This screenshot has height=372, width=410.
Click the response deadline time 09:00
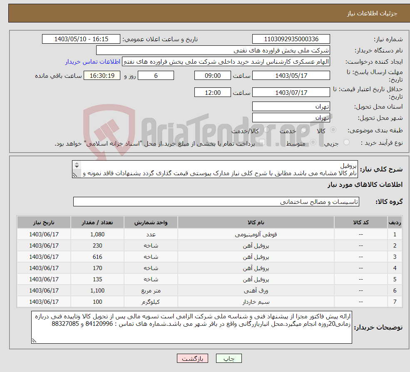click(x=213, y=76)
